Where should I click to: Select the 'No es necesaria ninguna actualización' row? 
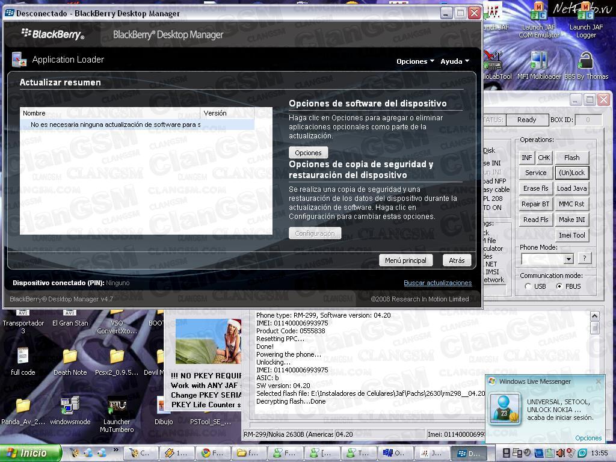[x=137, y=125]
